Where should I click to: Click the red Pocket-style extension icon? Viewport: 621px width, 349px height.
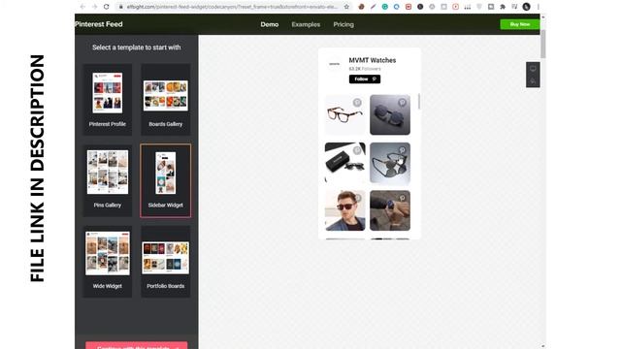(409, 7)
